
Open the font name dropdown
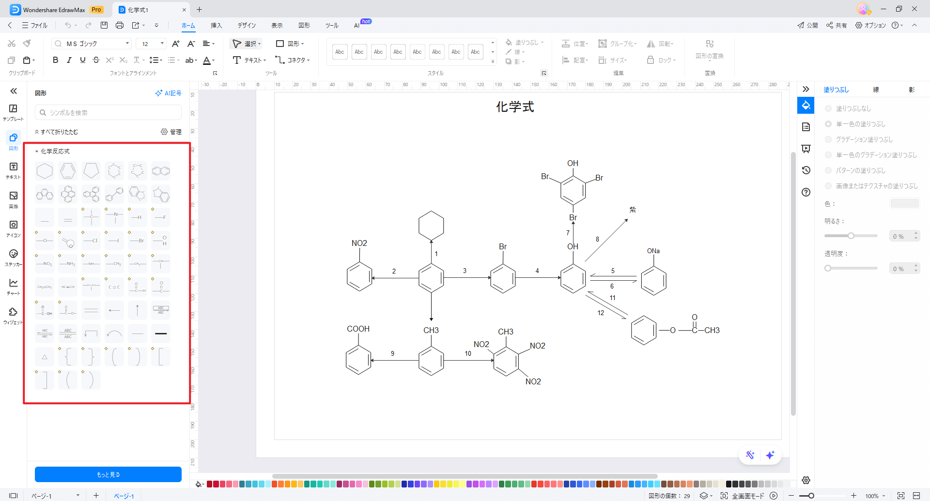(x=127, y=44)
